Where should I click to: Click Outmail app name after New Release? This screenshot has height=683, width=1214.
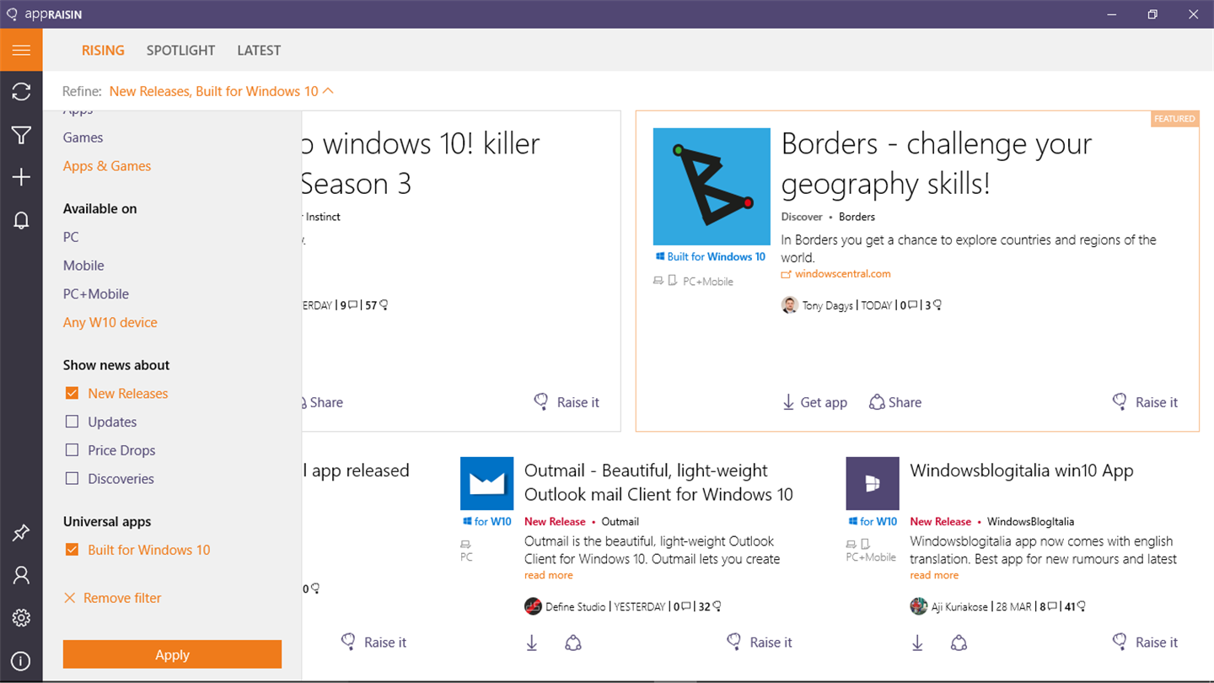[x=620, y=522]
